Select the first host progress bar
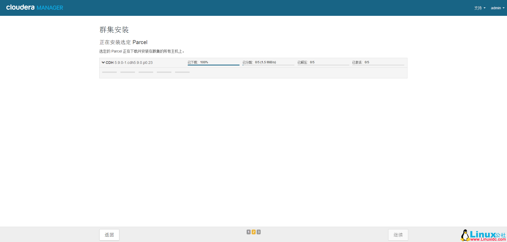Viewport: 507px width, 242px height. coord(109,72)
